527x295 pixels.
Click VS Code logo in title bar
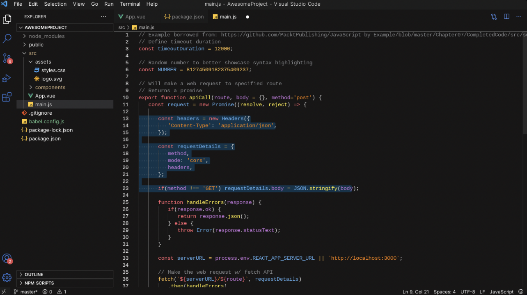[x=5, y=4]
